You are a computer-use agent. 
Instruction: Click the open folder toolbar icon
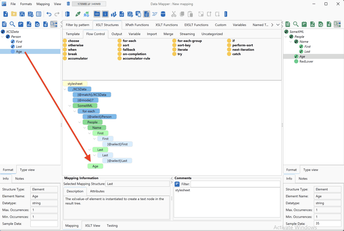click(x=14, y=14)
